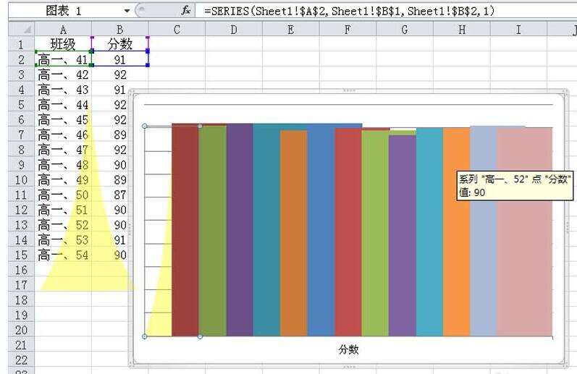The height and width of the screenshot is (374, 577).
Task: Click the Select All corner triangle
Action: 21,29
